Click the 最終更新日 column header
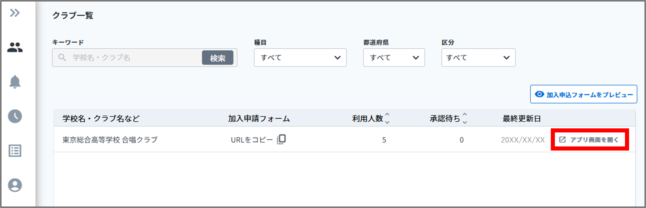646x208 pixels. [x=522, y=118]
